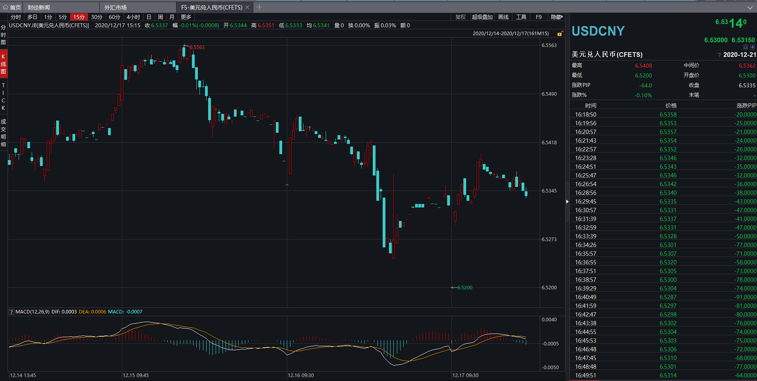Open the window list dropdown chevron at top right
The height and width of the screenshot is (381, 757).
750,8
